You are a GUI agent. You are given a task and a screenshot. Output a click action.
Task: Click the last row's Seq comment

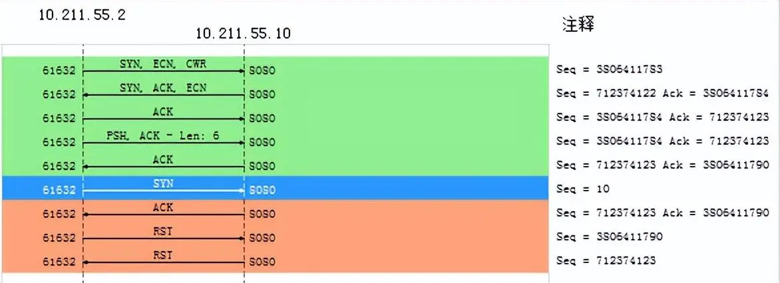pos(606,261)
